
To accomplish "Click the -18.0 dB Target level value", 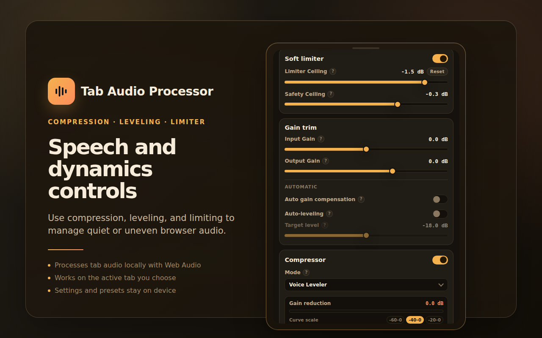I will click(x=435, y=226).
